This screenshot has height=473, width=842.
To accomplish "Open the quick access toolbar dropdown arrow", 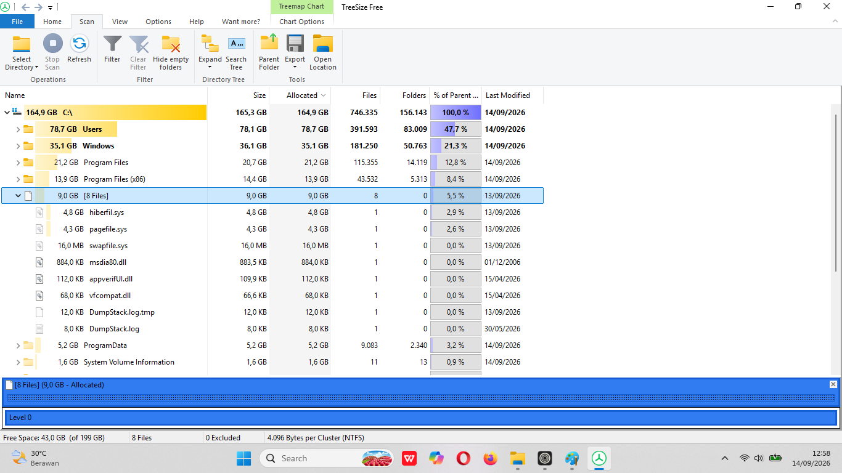I will coord(51,8).
